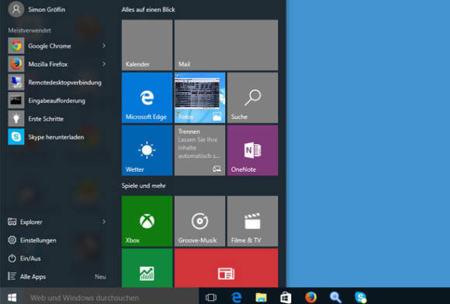Image resolution: width=450 pixels, height=304 pixels.
Task: Expand Google Chrome jump list arrow
Action: click(x=104, y=46)
